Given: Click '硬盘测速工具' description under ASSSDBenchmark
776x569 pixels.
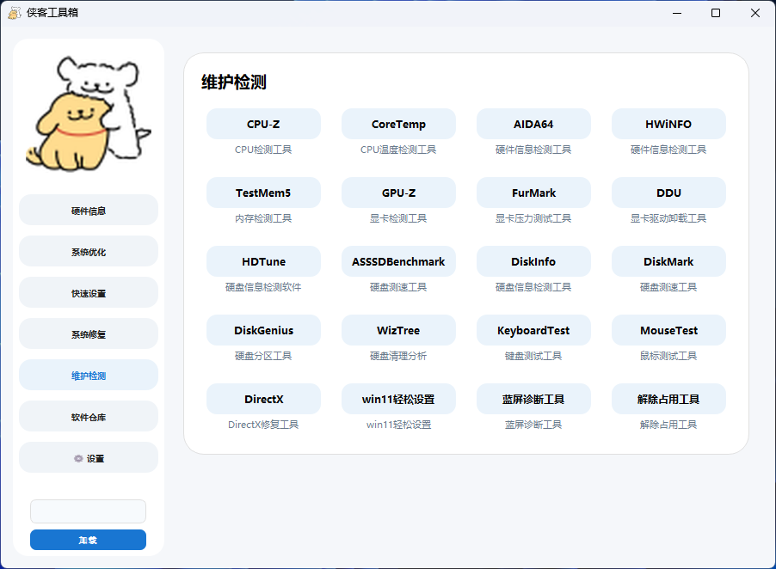Looking at the screenshot, I should (x=398, y=287).
